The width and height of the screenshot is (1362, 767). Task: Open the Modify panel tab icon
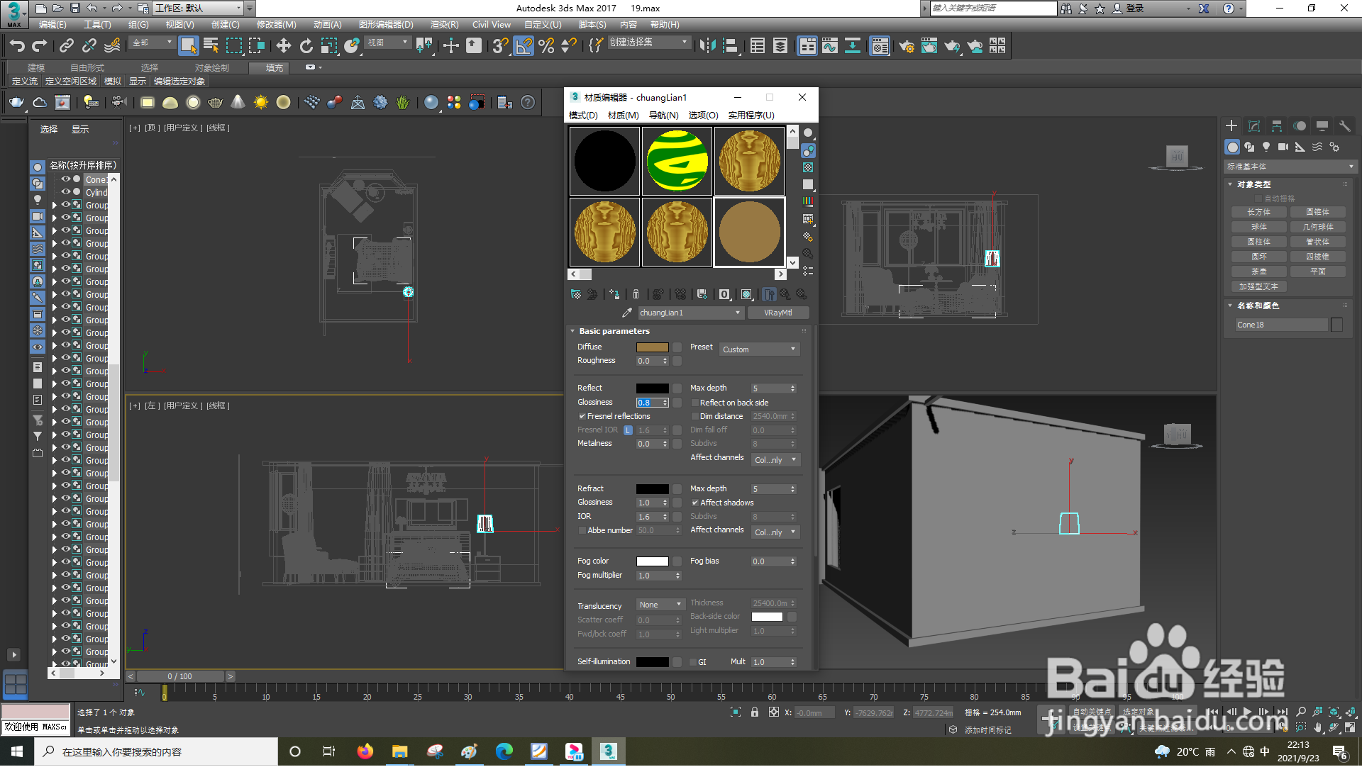(x=1254, y=125)
